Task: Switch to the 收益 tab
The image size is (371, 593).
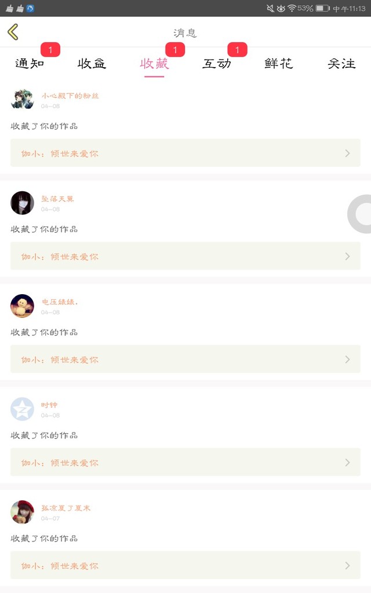Action: coord(92,64)
